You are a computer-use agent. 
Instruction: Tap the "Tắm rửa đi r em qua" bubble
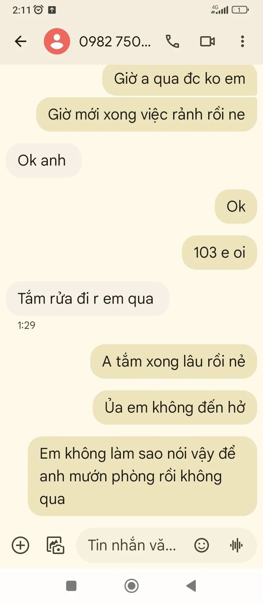(87, 299)
